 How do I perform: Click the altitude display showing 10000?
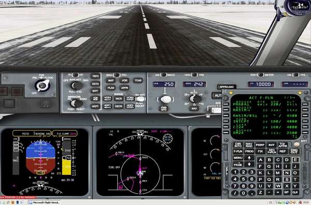261,84
